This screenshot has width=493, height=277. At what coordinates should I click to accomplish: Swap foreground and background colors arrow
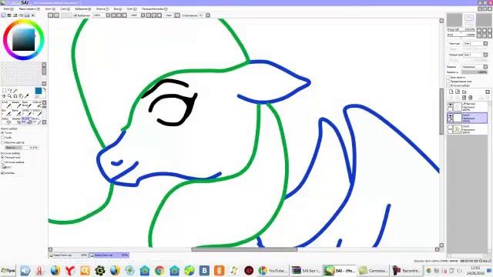45,89
